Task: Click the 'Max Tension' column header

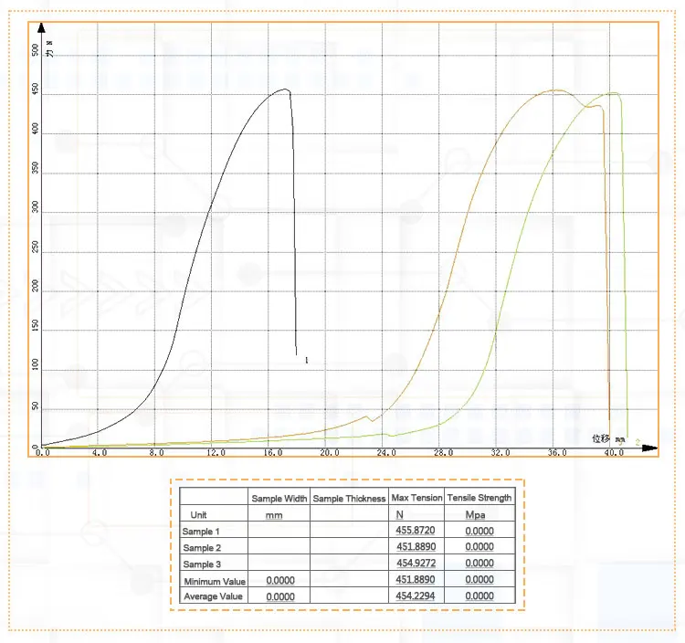Action: 416,498
